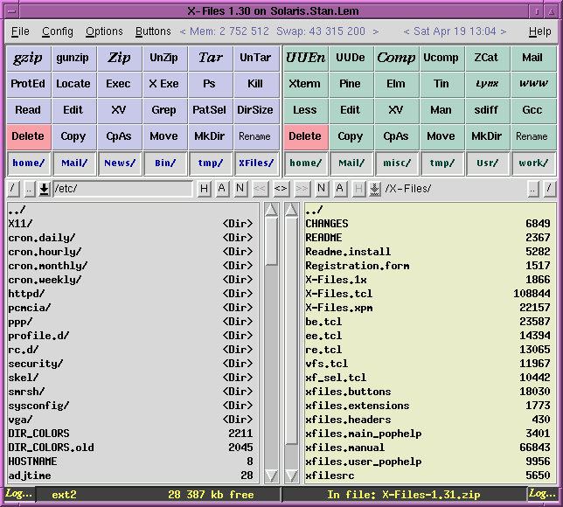Toggle the right panel H button
This screenshot has width=563, height=507.
click(358, 188)
